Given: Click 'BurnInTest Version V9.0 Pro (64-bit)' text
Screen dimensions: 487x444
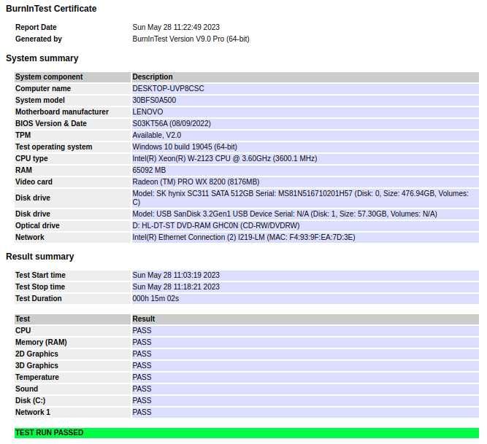Looking at the screenshot, I should coord(191,39).
